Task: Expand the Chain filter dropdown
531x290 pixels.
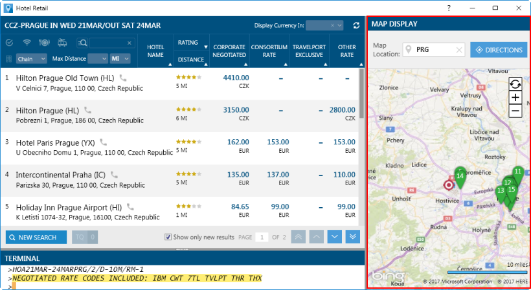Action: (30, 59)
